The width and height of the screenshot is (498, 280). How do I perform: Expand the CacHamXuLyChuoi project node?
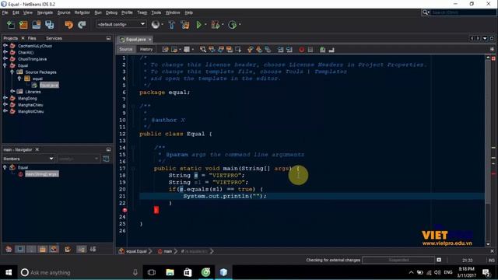coord(5,46)
